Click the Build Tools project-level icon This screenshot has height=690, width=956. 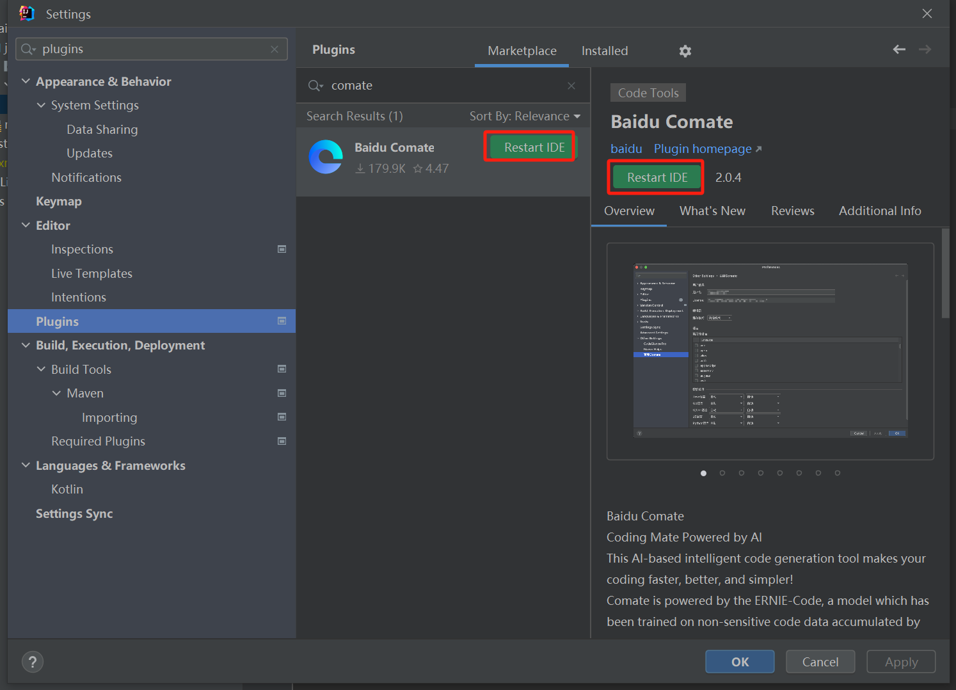[282, 369]
